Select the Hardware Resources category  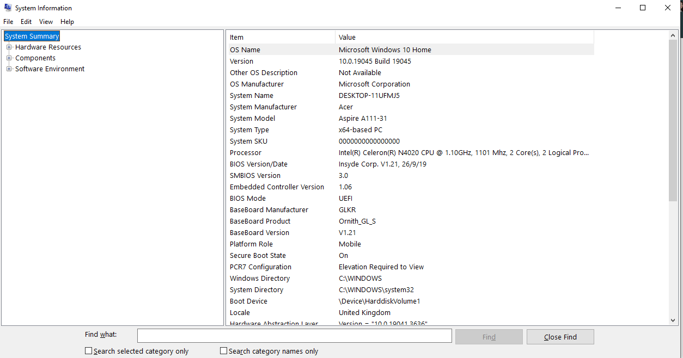point(48,47)
